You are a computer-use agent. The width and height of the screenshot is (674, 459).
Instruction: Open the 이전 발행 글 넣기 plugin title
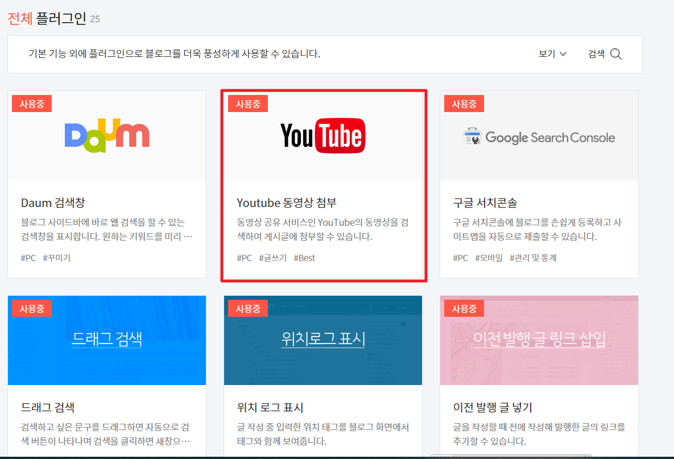(493, 407)
